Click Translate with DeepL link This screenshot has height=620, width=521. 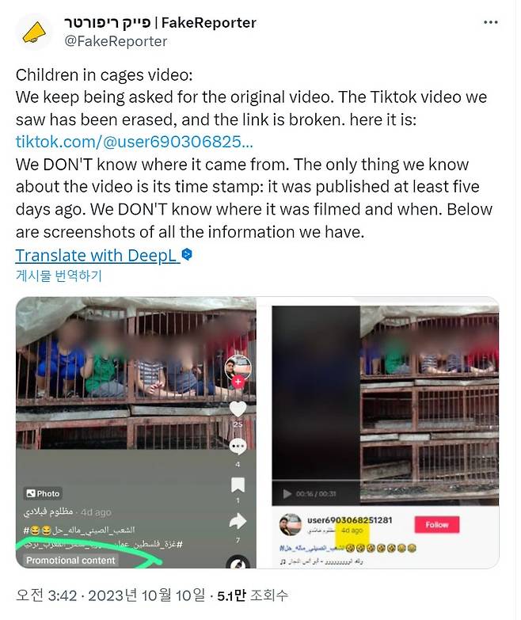96,256
